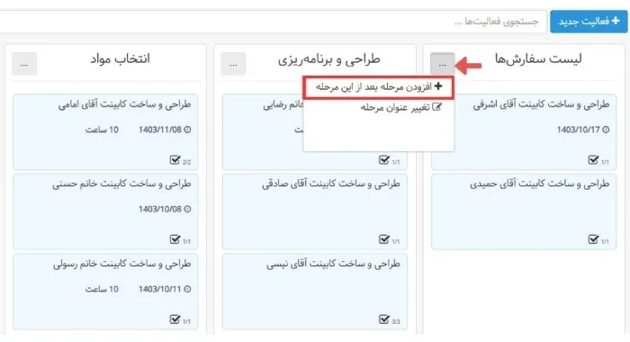Image resolution: width=630 pixels, height=342 pixels.
Task: Open the ellipsis menu of لیست سفارش‌ها column
Action: click(443, 64)
